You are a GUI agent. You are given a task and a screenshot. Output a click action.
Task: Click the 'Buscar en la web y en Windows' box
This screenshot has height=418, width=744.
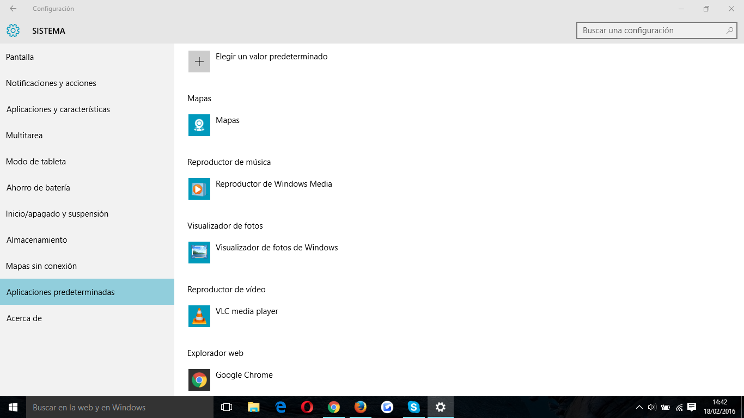[x=120, y=407]
